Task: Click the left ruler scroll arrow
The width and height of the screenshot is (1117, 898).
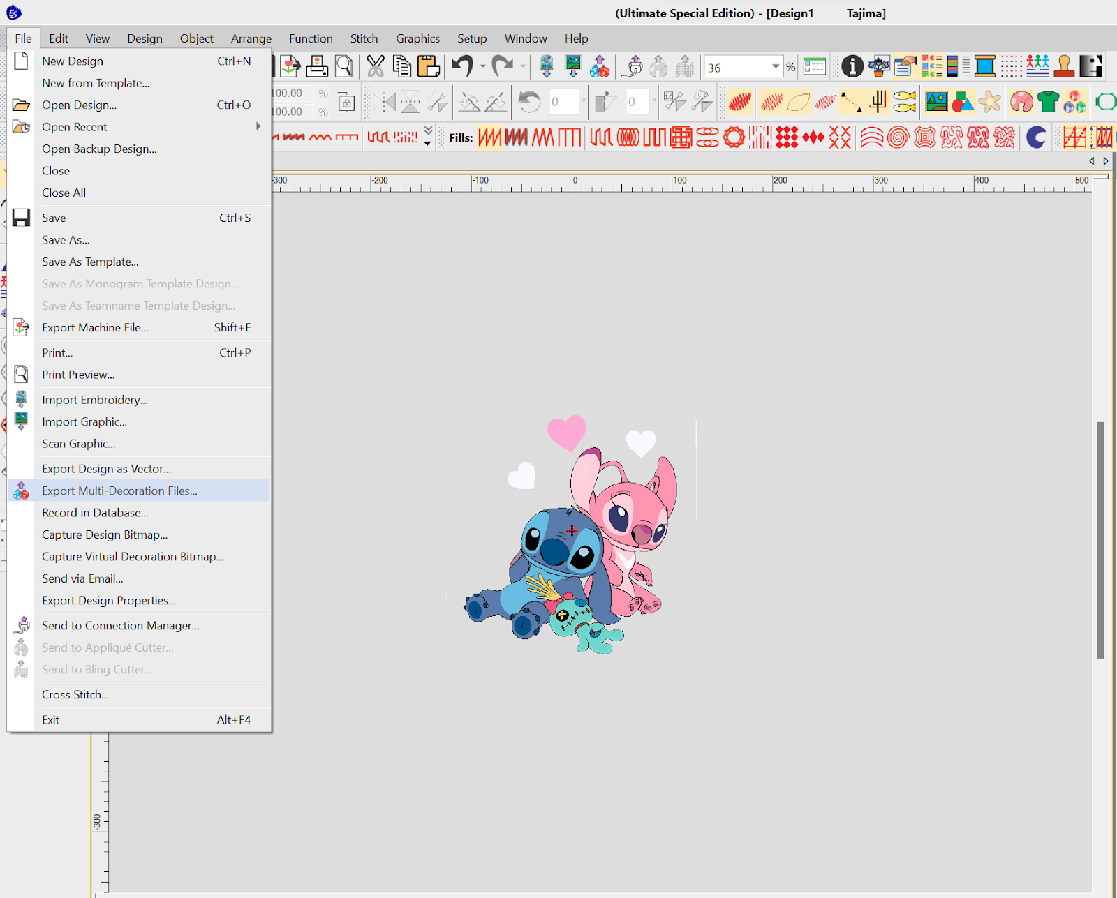Action: (x=1092, y=161)
